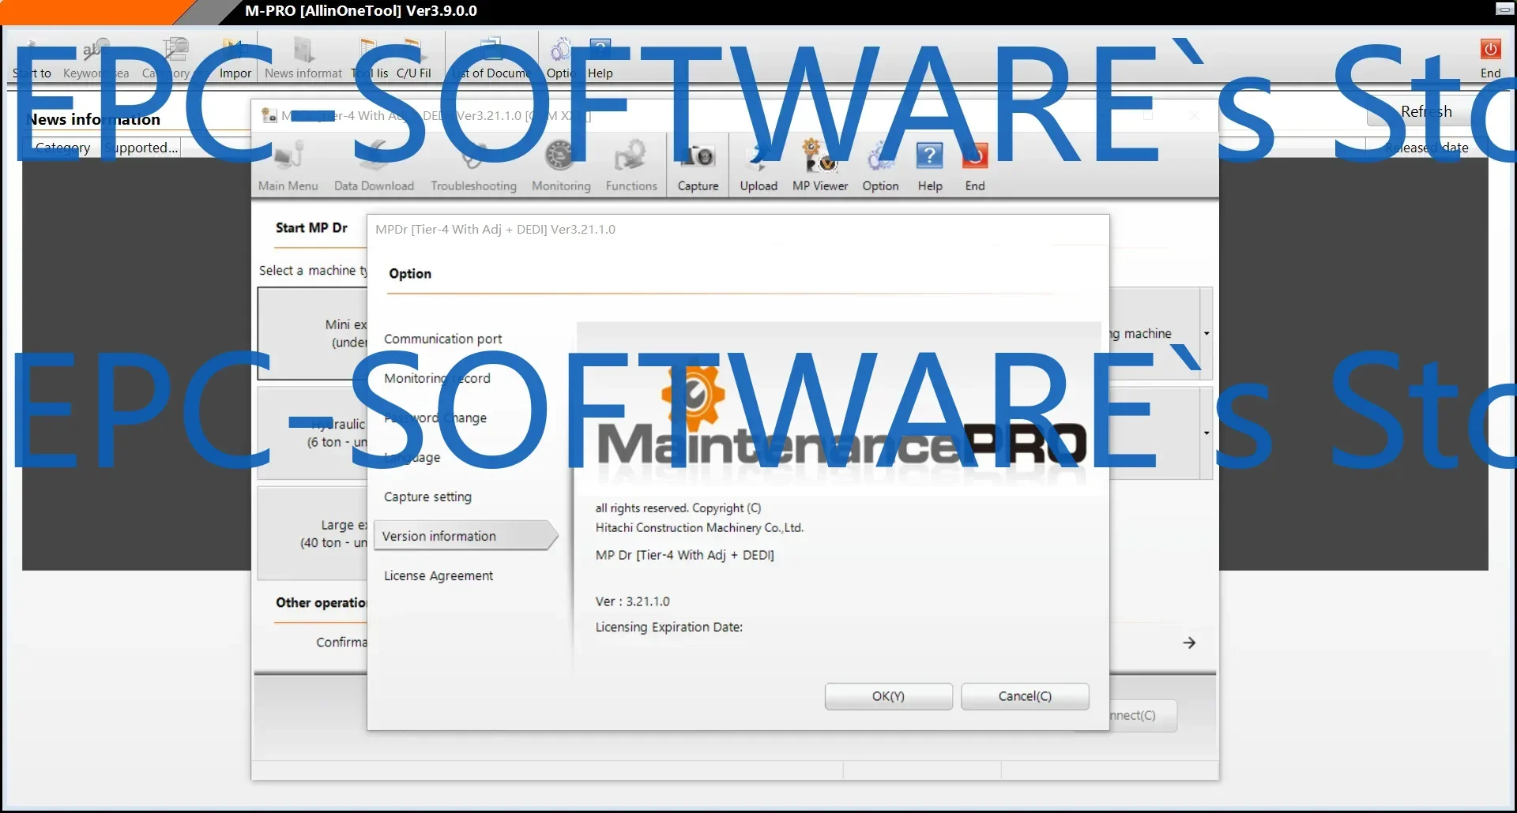Confirm settings with OK(Y)
This screenshot has width=1517, height=813.
(887, 696)
